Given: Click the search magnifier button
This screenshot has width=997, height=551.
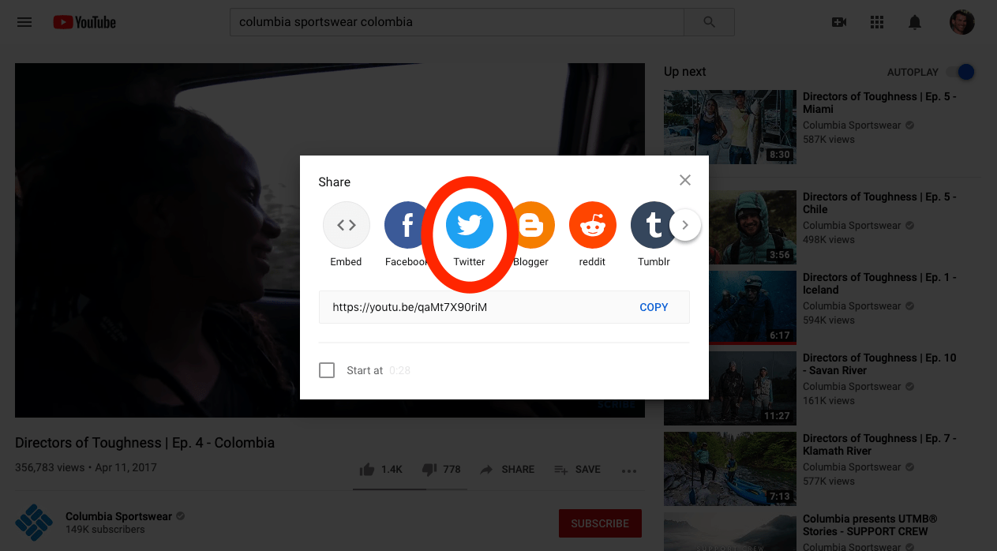Looking at the screenshot, I should point(709,22).
